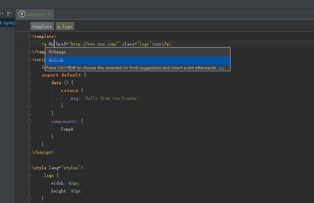Click the project name ending in t-sync)
This screenshot has height=203, width=314.
tap(8, 23)
